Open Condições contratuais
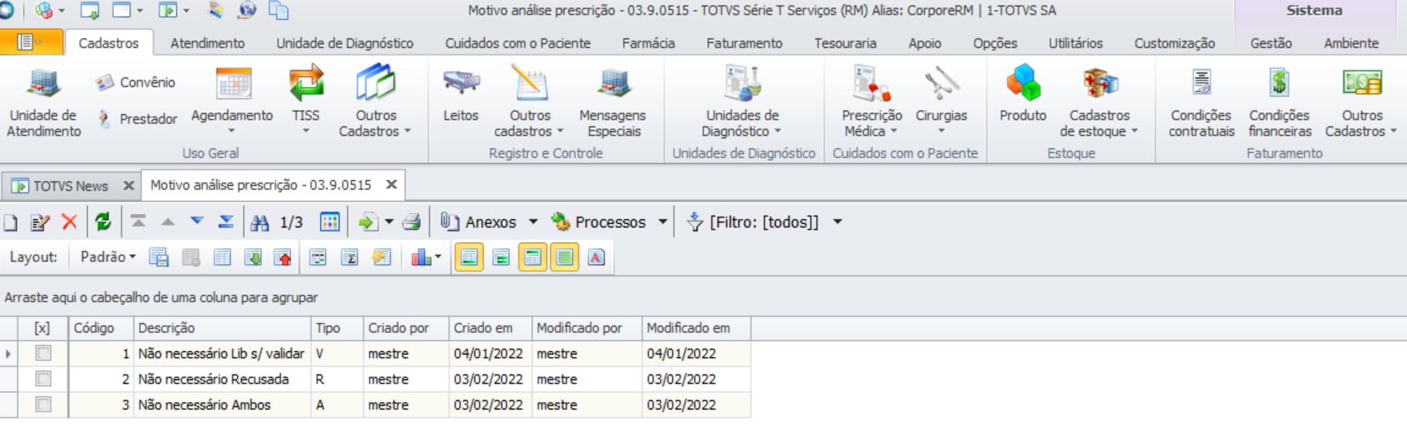 point(1201,101)
